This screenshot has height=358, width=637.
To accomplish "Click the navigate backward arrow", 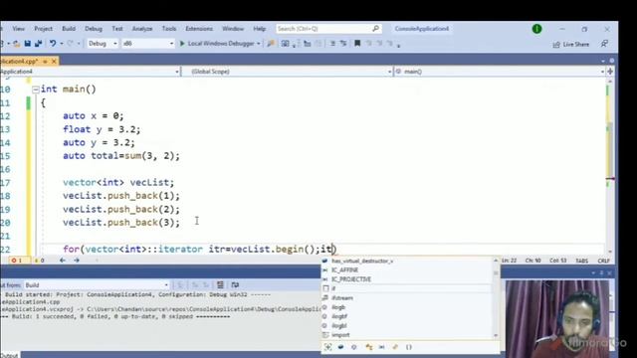I will 63,261.
